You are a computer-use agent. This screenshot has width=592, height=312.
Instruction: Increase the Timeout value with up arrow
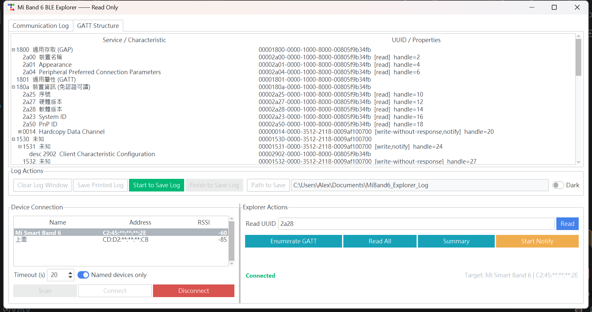[70, 273]
